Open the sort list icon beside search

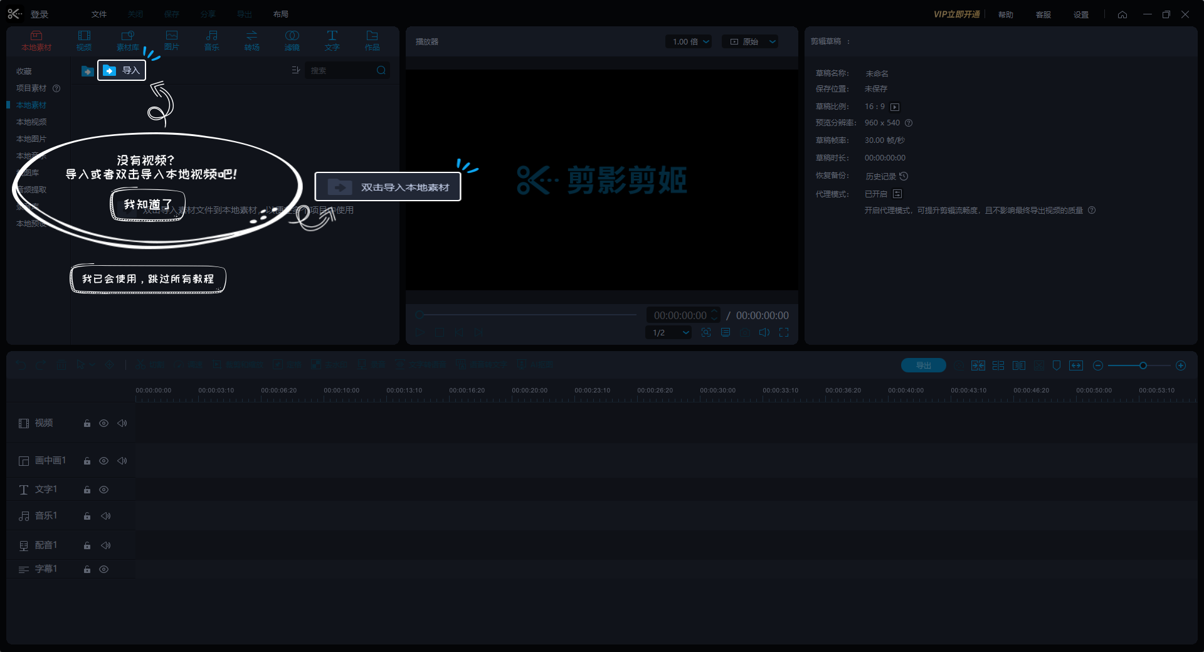pyautogui.click(x=296, y=70)
